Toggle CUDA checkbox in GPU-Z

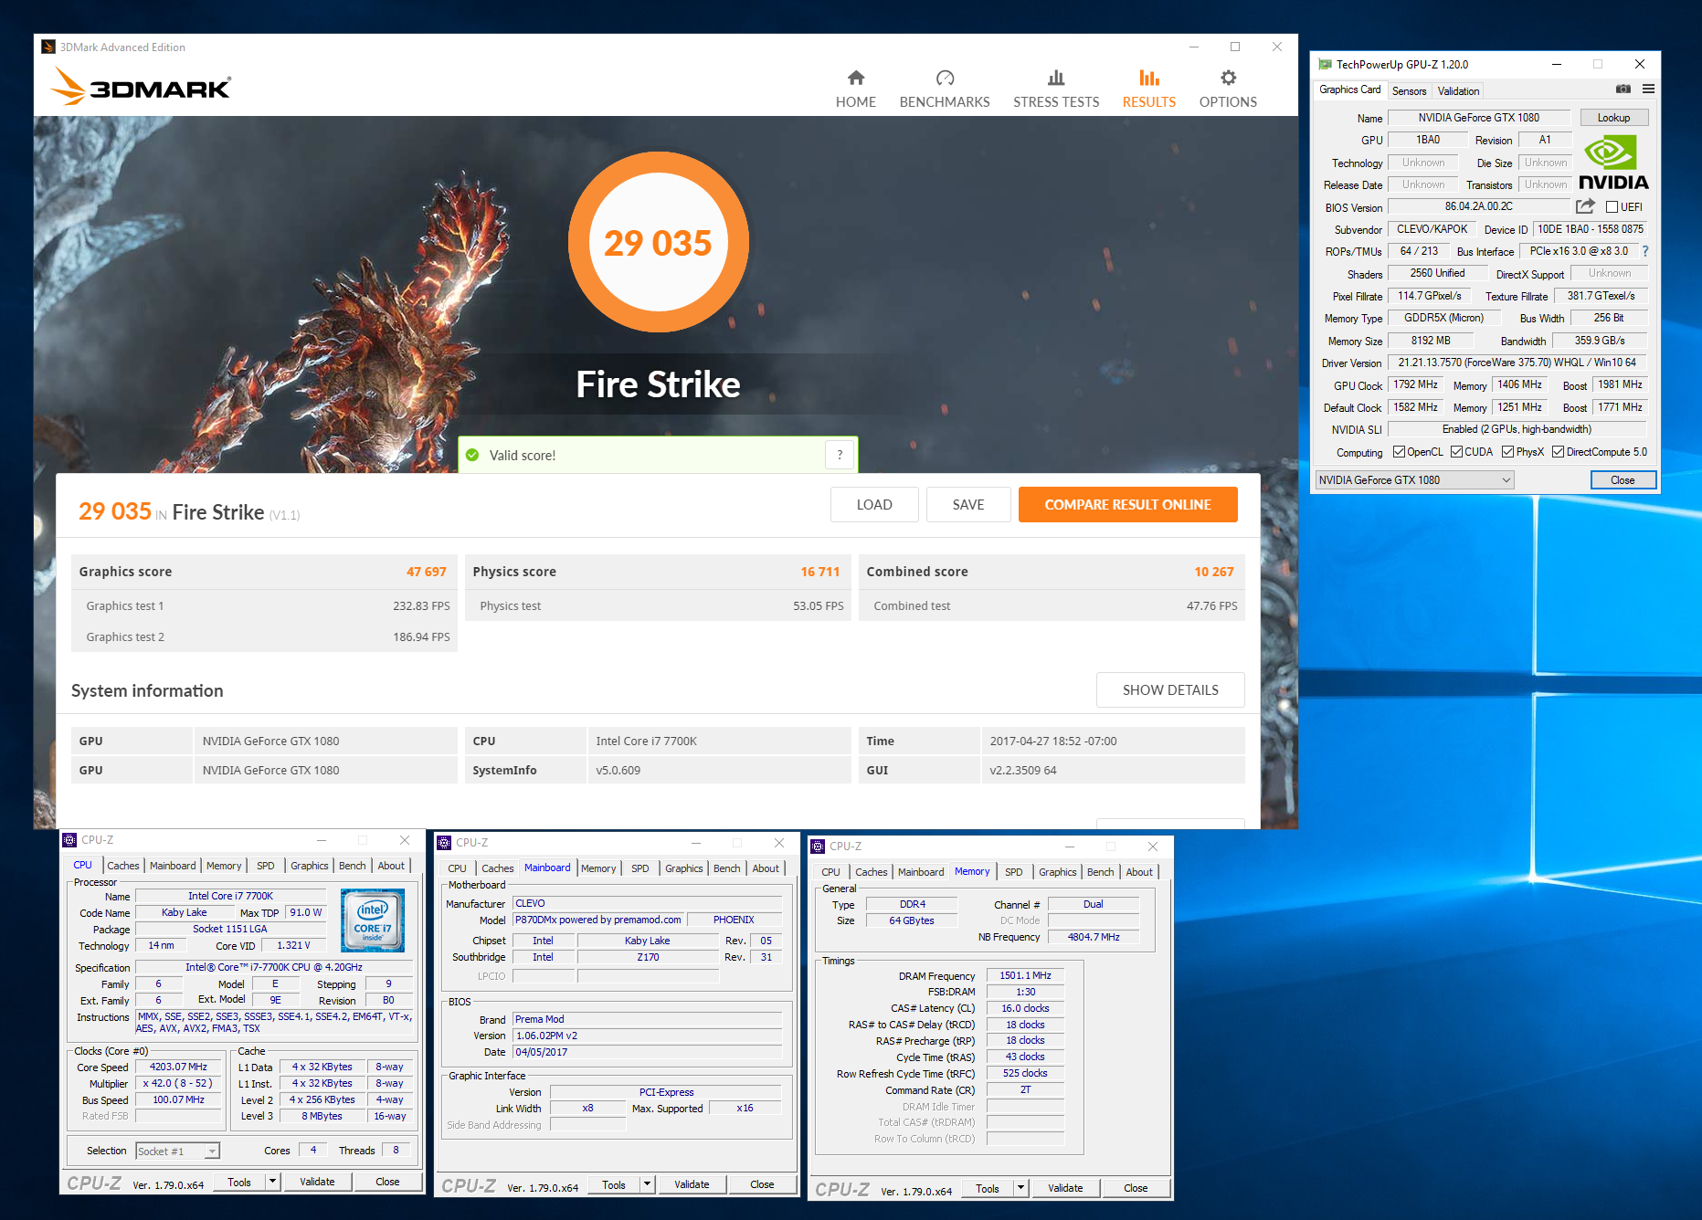(x=1456, y=452)
